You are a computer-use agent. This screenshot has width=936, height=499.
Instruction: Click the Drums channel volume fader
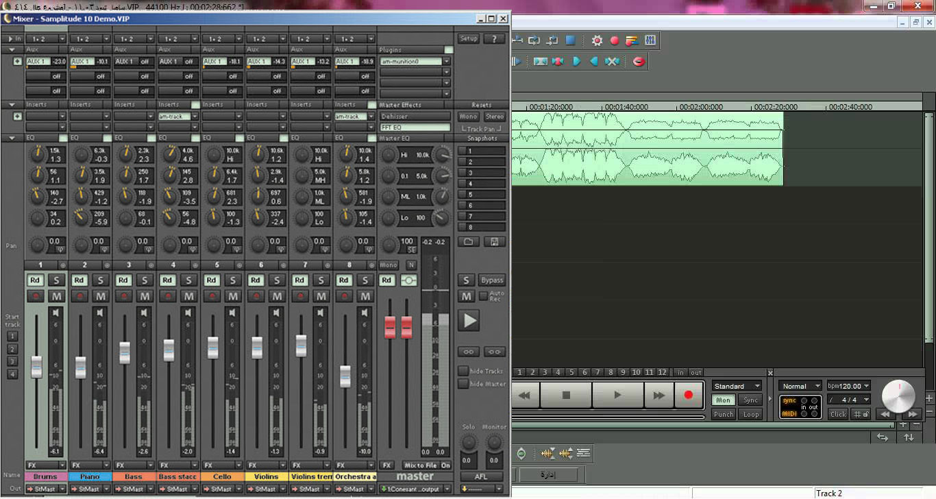(x=37, y=367)
